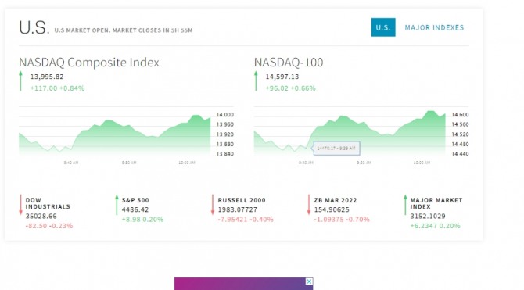Click the purple advertisement banner
The image size is (524, 290).
click(x=243, y=284)
